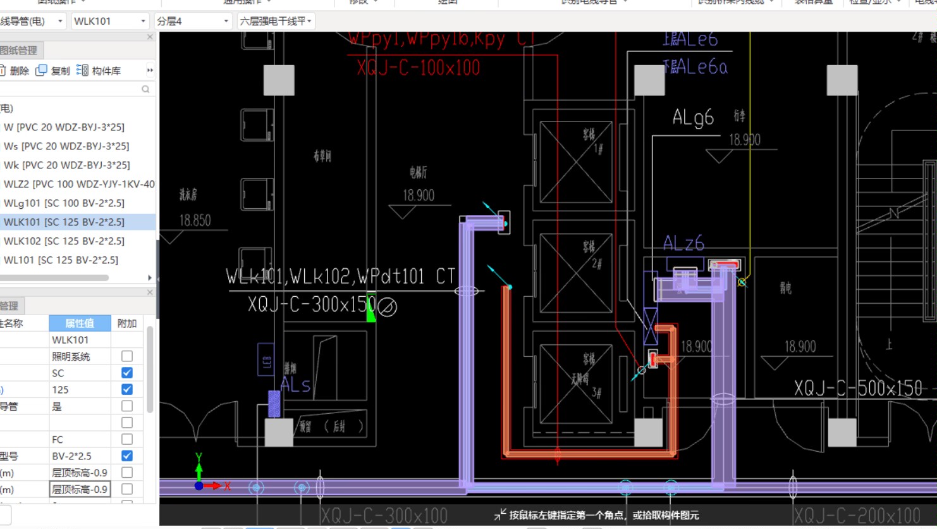937x529 pixels.
Task: Uncheck the 125 row 附加 checkbox
Action: (127, 389)
